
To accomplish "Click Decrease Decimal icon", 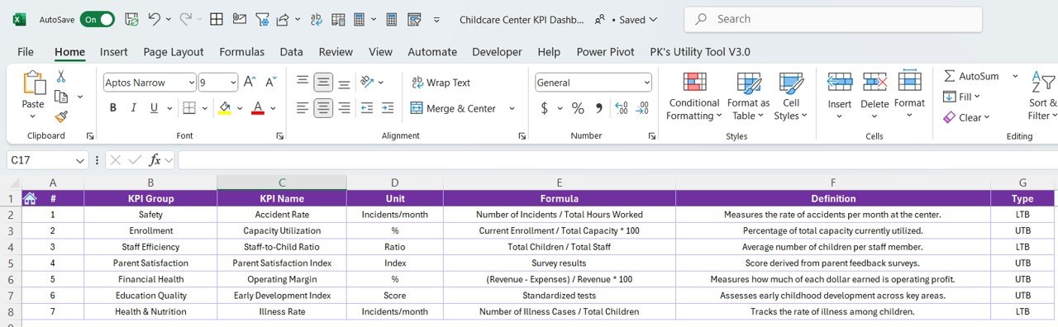I will pyautogui.click(x=643, y=108).
